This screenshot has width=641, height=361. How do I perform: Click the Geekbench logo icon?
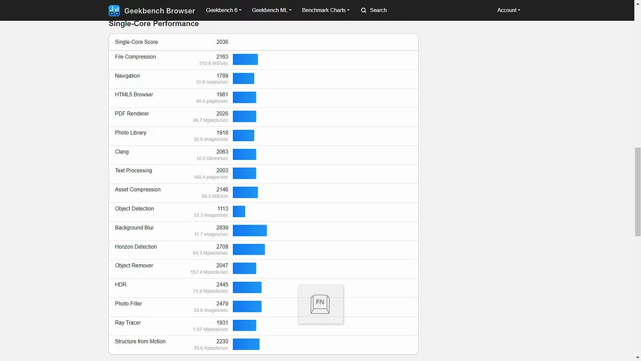(114, 11)
